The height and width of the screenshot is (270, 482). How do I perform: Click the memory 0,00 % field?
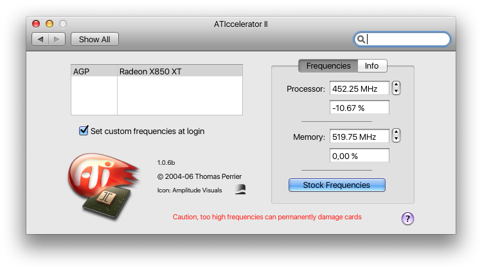(359, 155)
